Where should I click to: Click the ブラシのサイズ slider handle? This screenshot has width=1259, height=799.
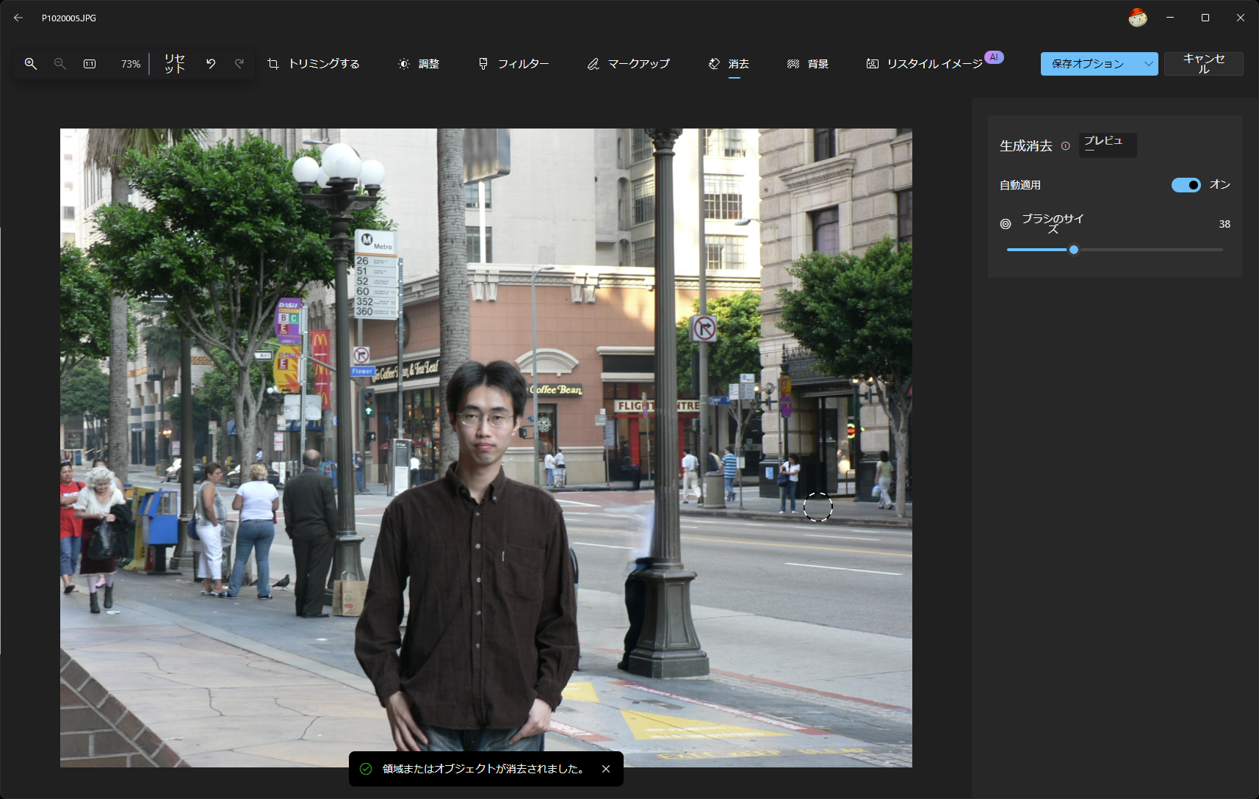pos(1074,250)
